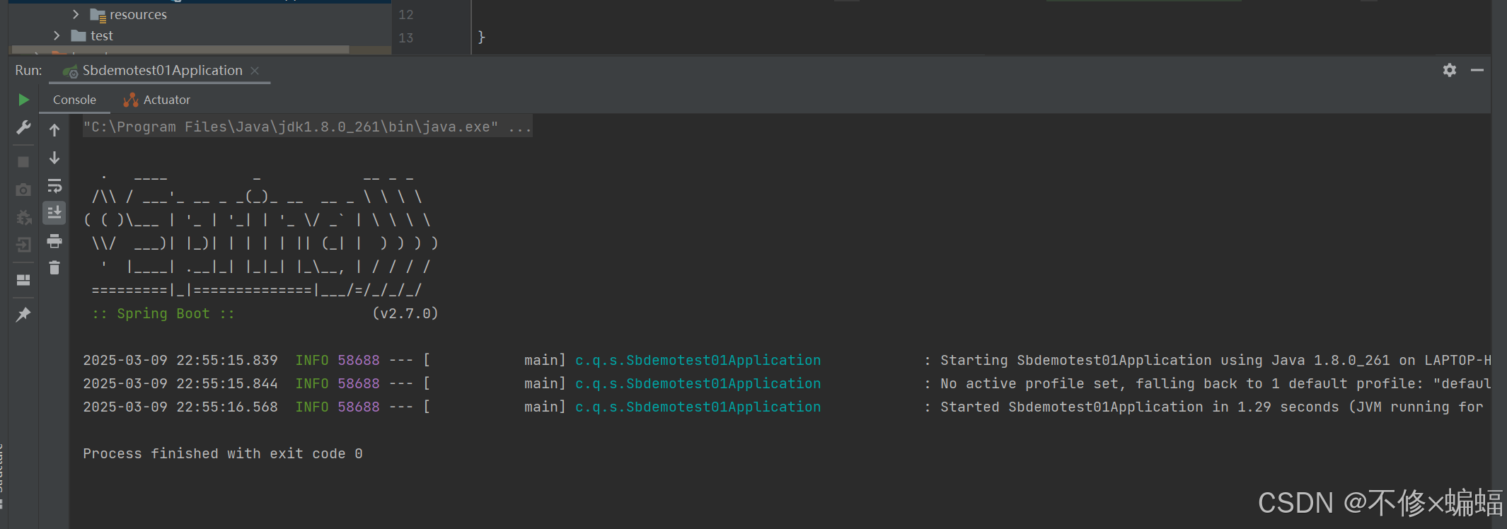This screenshot has width=1507, height=529.
Task: Click the 'Run:' panel label
Action: (x=29, y=71)
